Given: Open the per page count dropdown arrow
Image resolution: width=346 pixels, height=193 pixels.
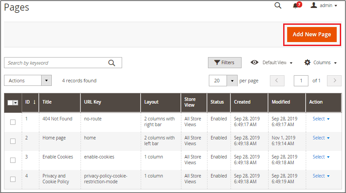Looking at the screenshot, I should click(x=232, y=81).
